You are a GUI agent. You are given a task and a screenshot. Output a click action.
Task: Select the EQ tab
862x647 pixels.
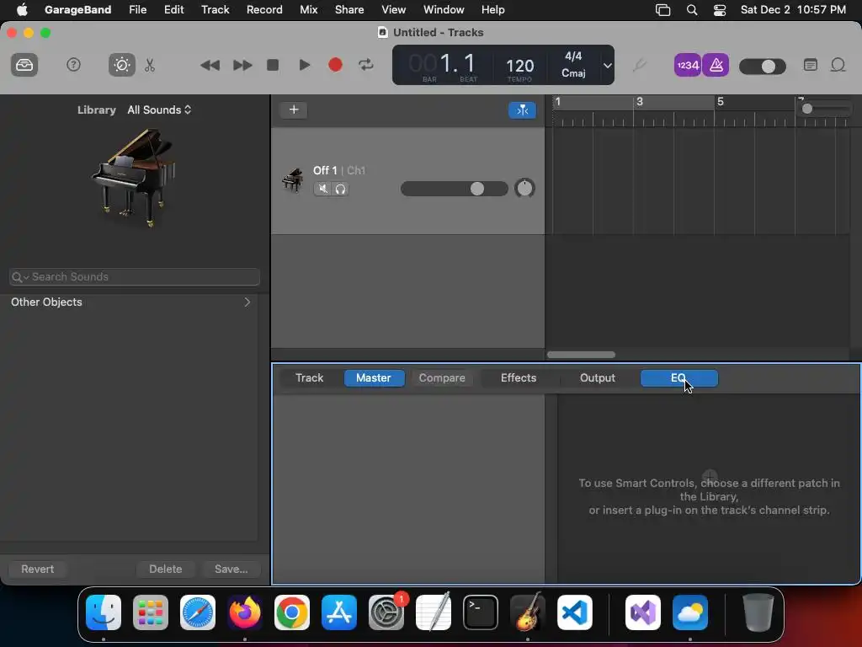click(x=679, y=378)
